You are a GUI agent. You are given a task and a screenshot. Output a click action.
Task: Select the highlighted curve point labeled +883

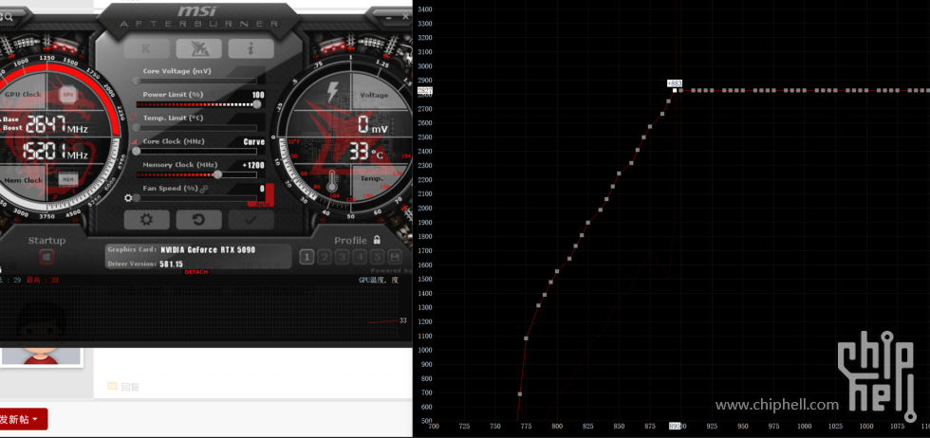pos(675,91)
